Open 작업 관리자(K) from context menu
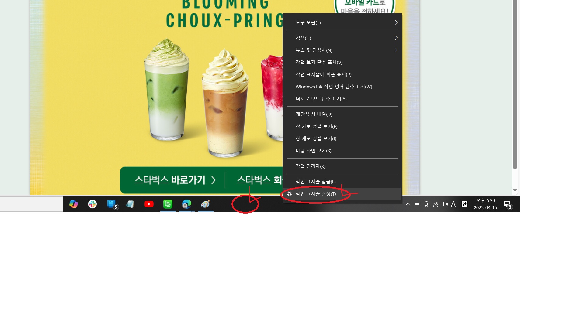Image resolution: width=584 pixels, height=328 pixels. [310, 166]
